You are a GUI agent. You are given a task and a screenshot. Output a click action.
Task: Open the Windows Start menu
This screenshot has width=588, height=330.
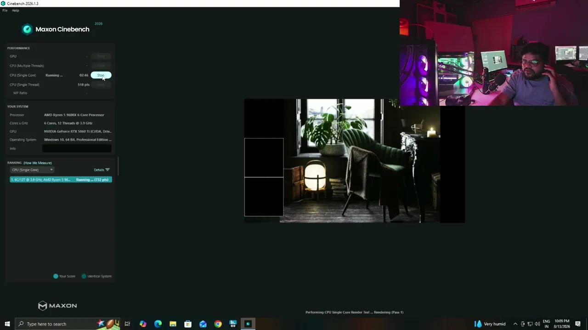pos(7,324)
